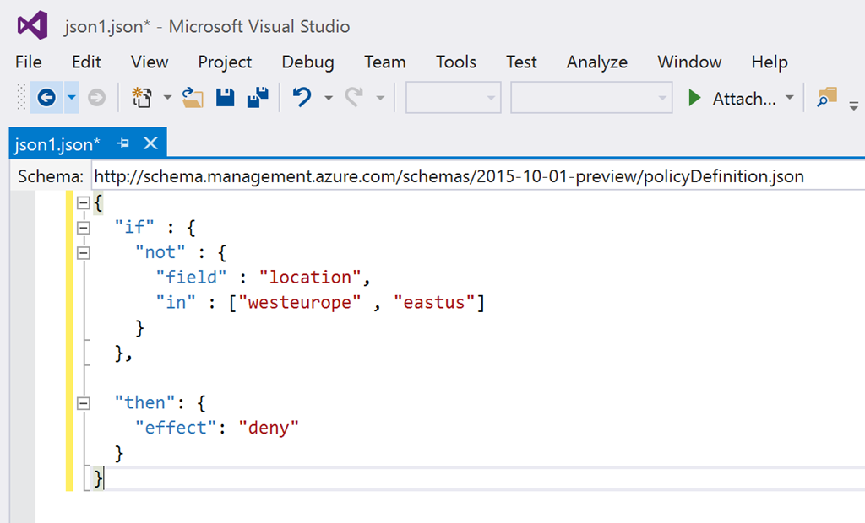
Task: Open the Undo history dropdown arrow
Action: point(328,98)
